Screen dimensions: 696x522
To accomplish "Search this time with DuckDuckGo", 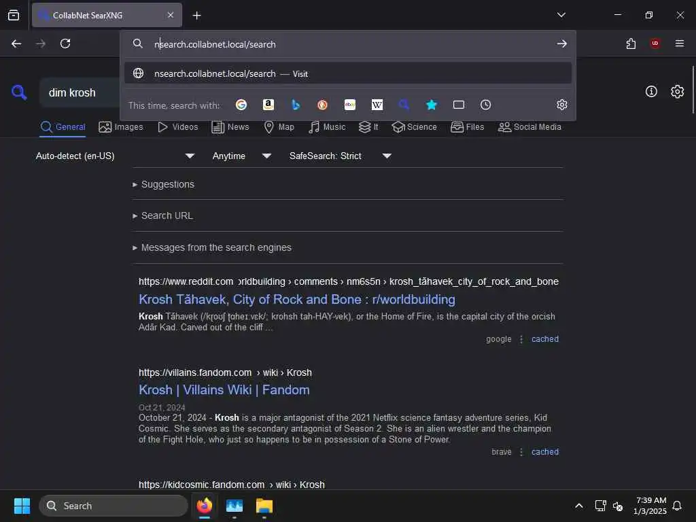I will coord(323,105).
